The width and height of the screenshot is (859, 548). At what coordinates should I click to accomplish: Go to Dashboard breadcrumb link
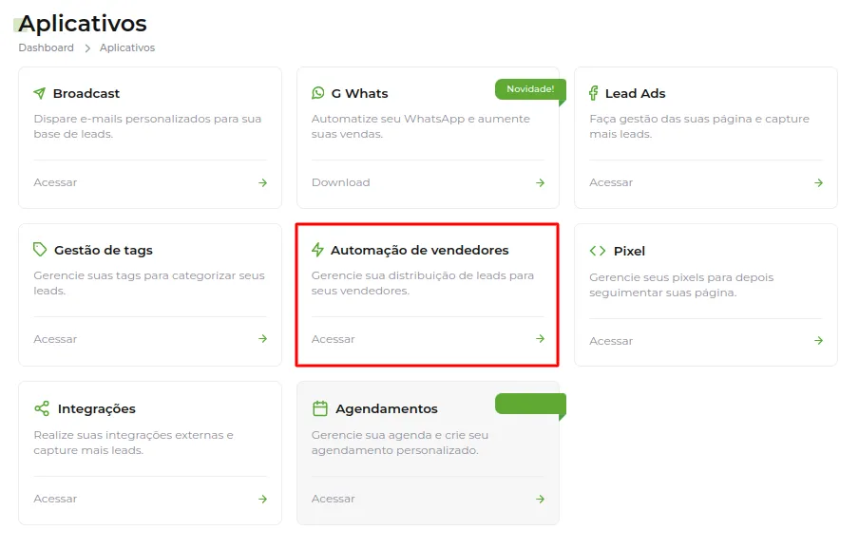pyautogui.click(x=46, y=47)
